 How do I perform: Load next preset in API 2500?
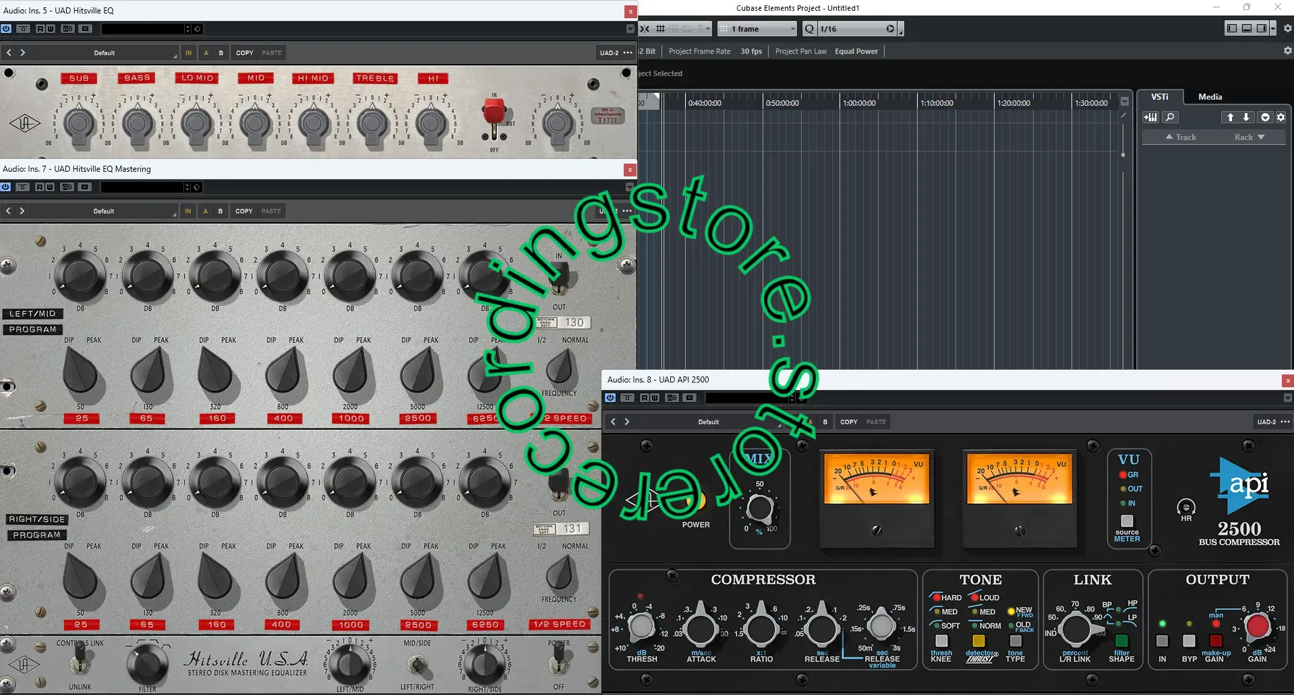627,422
